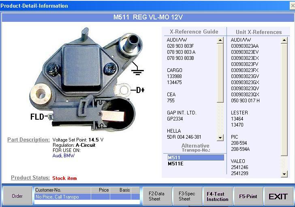
Task: Click the Voltage Set Point 14.5 V text
Action: click(78, 140)
